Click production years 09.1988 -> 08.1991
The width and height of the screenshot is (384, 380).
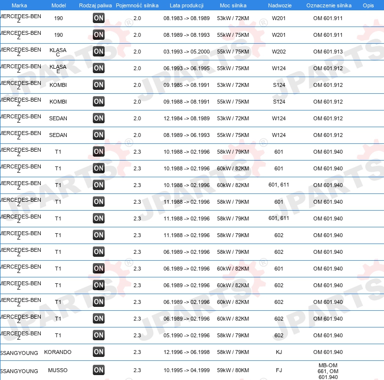point(187,102)
